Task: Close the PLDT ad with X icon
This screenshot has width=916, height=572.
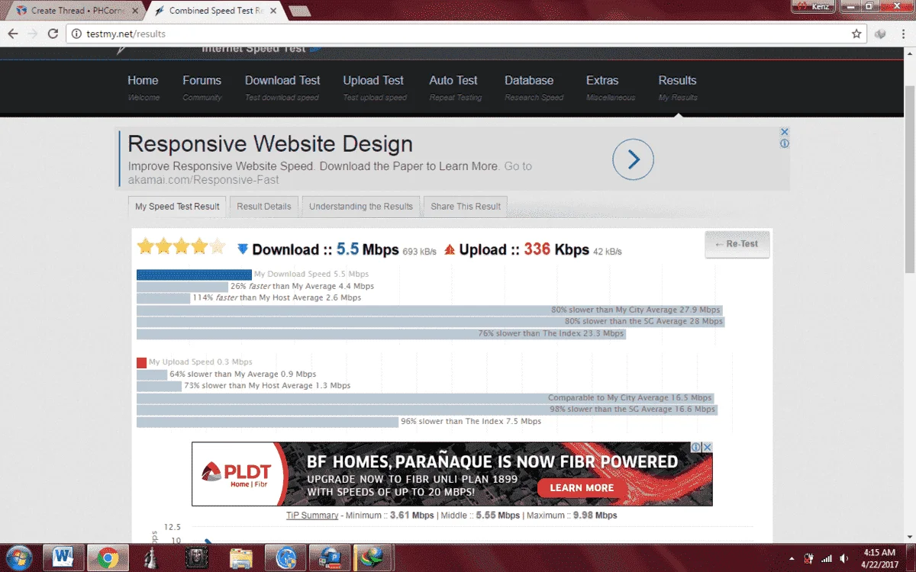Action: (x=708, y=448)
